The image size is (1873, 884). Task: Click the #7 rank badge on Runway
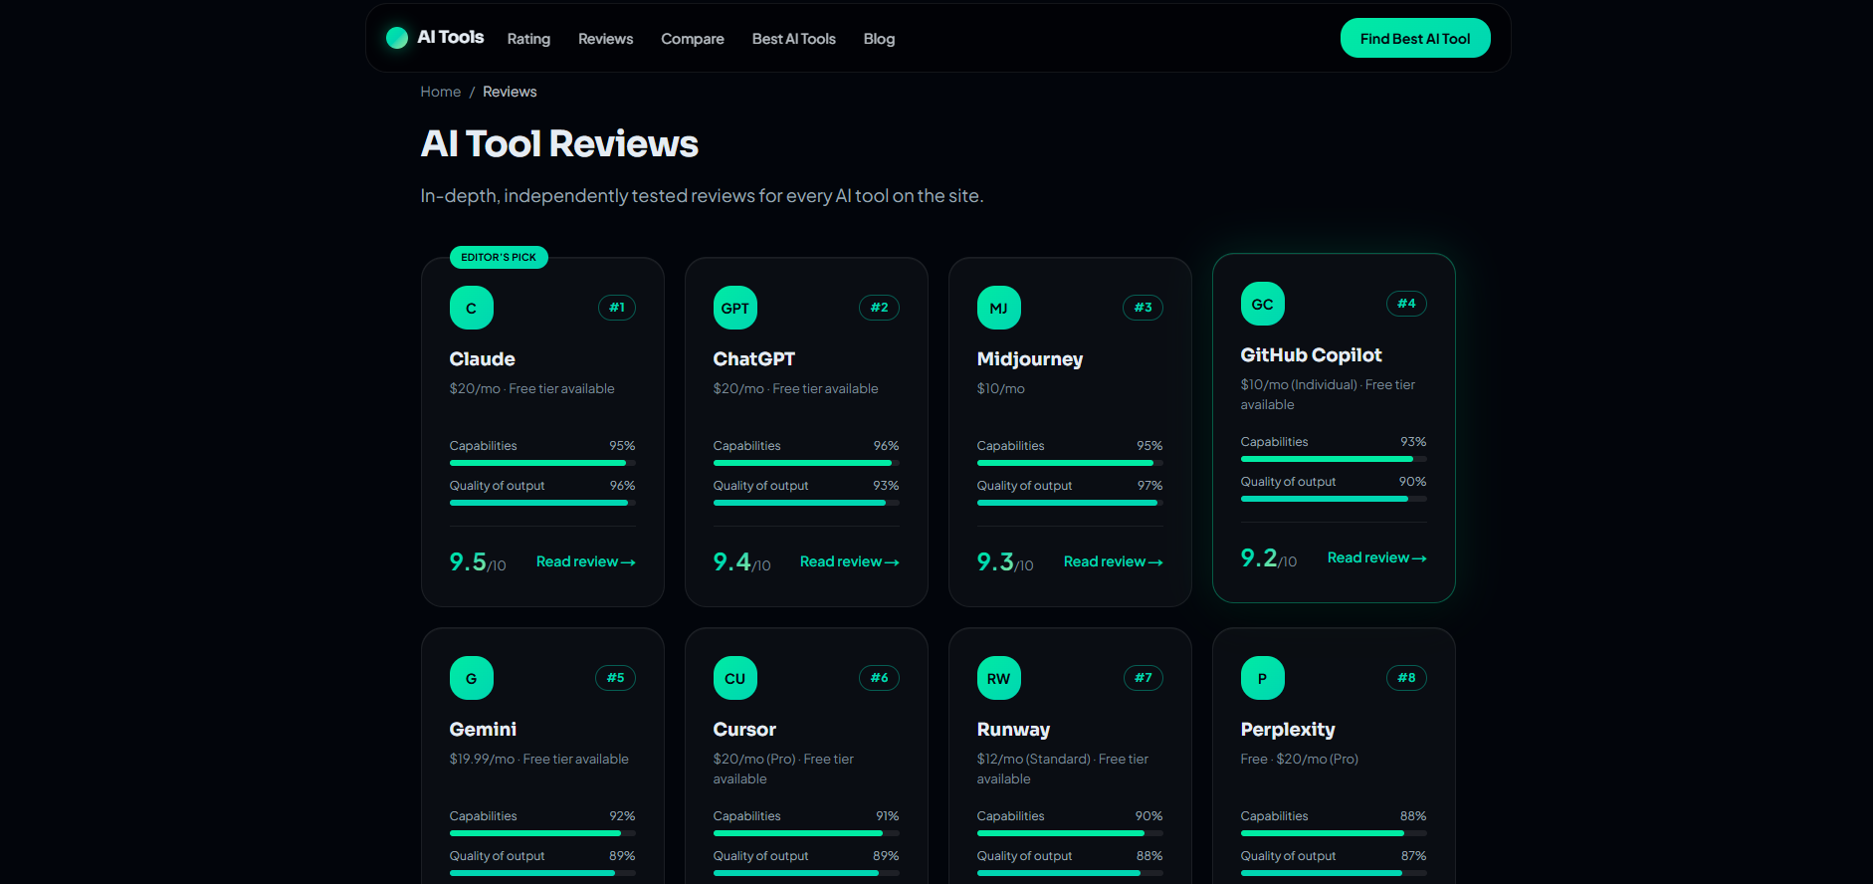(x=1144, y=678)
